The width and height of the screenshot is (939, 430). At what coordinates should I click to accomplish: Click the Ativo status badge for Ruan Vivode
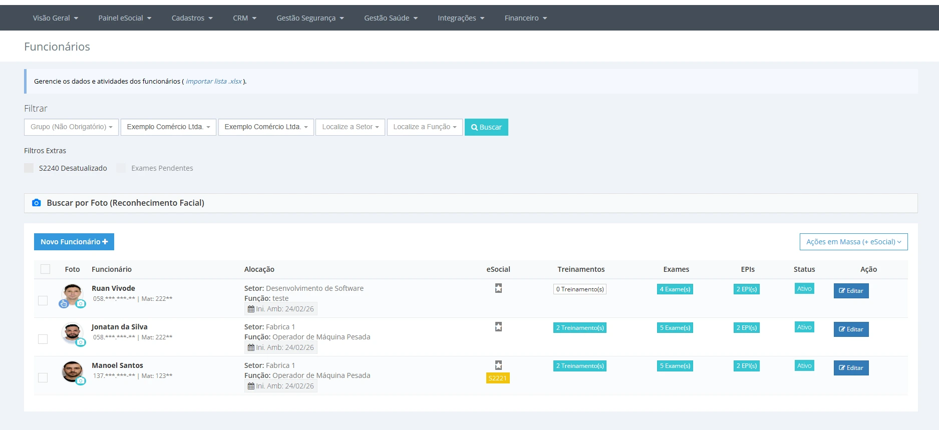point(804,289)
